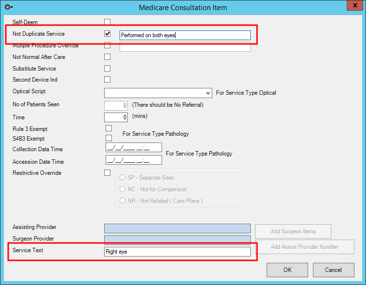366x285 pixels.
Task: Click the Add Assist Provider Number button
Action: click(x=305, y=247)
